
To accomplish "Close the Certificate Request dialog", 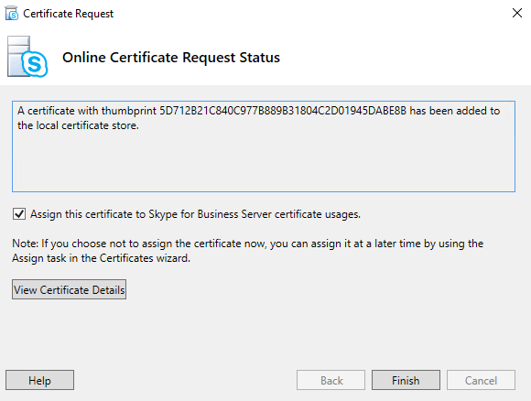I will [x=516, y=13].
